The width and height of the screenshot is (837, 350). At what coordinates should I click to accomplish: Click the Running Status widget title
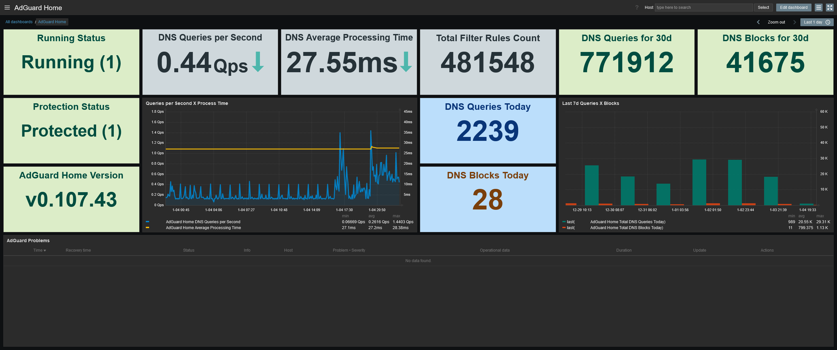71,38
